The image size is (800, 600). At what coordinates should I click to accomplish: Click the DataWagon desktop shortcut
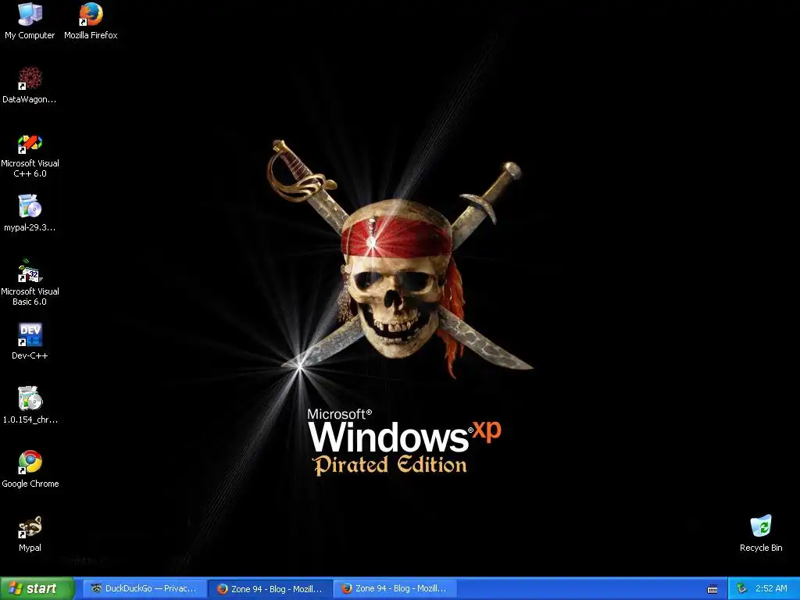click(30, 85)
